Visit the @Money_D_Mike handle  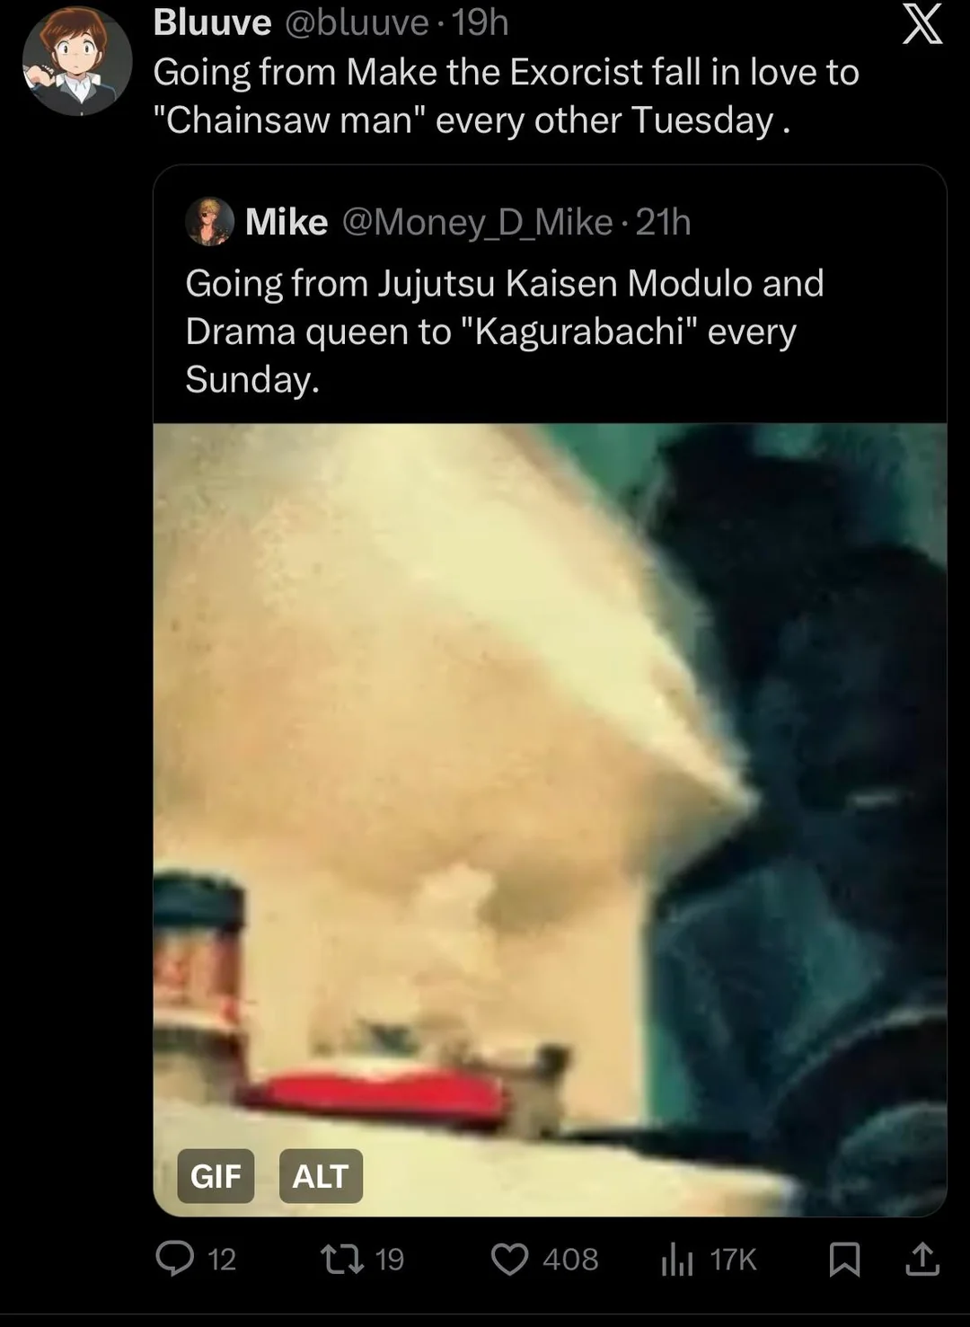click(477, 222)
